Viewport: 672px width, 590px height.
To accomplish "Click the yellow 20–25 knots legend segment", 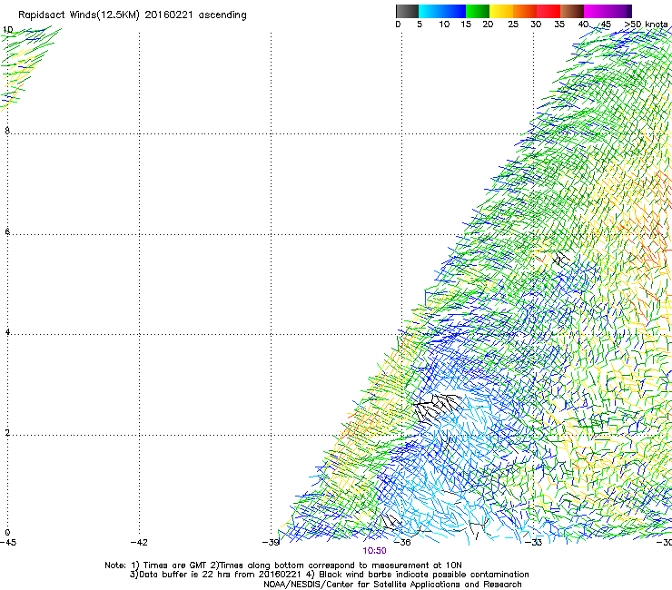I will 501,11.
